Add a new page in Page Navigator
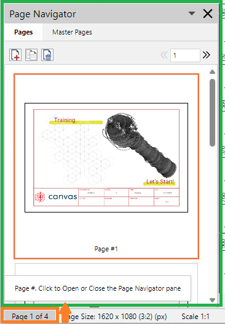Image resolution: width=225 pixels, height=324 pixels. tap(15, 55)
